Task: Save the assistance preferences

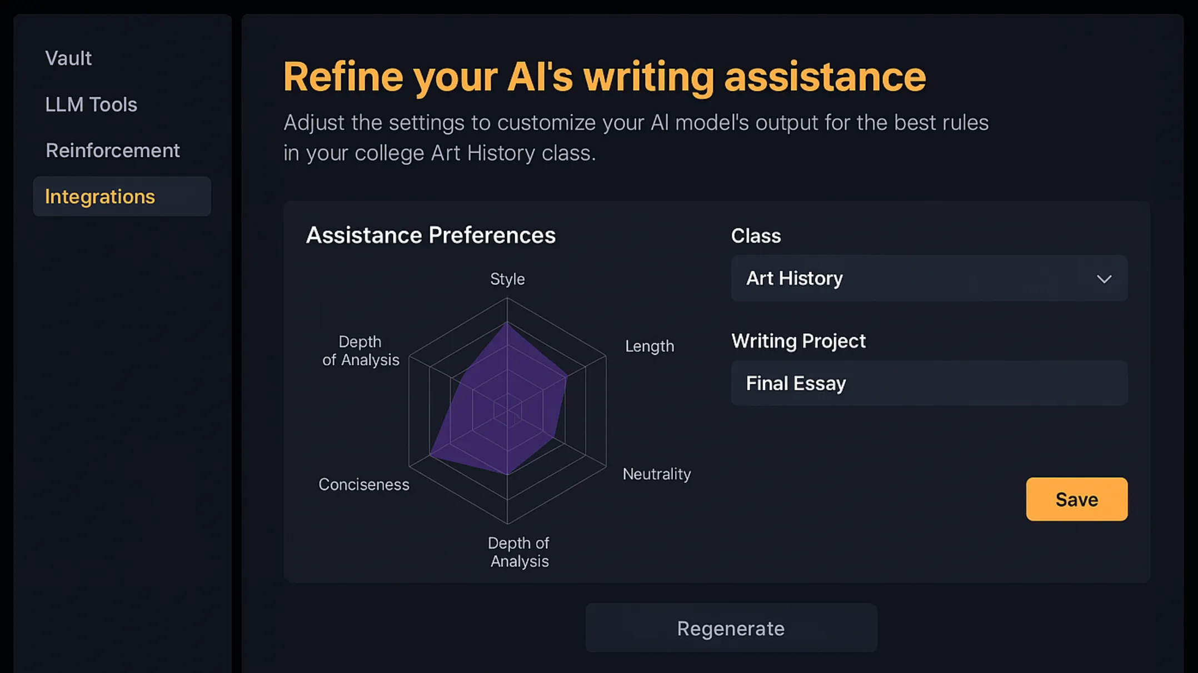Action: pyautogui.click(x=1076, y=499)
